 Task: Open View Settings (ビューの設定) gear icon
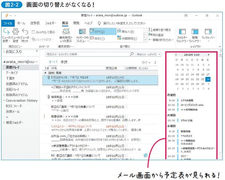(15, 31)
